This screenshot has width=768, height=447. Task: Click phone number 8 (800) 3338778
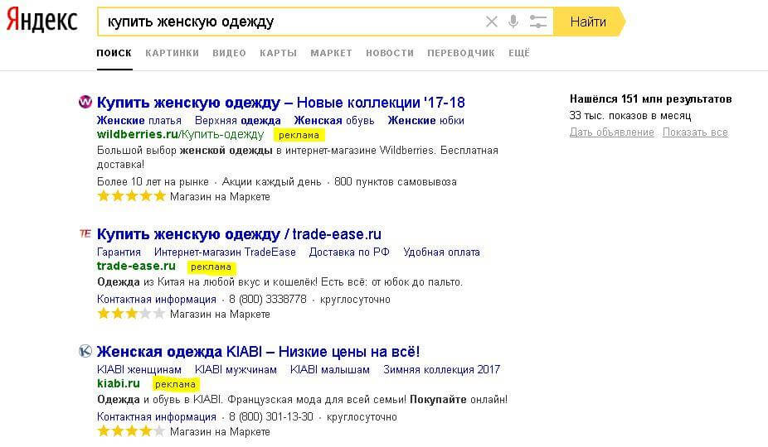point(267,299)
